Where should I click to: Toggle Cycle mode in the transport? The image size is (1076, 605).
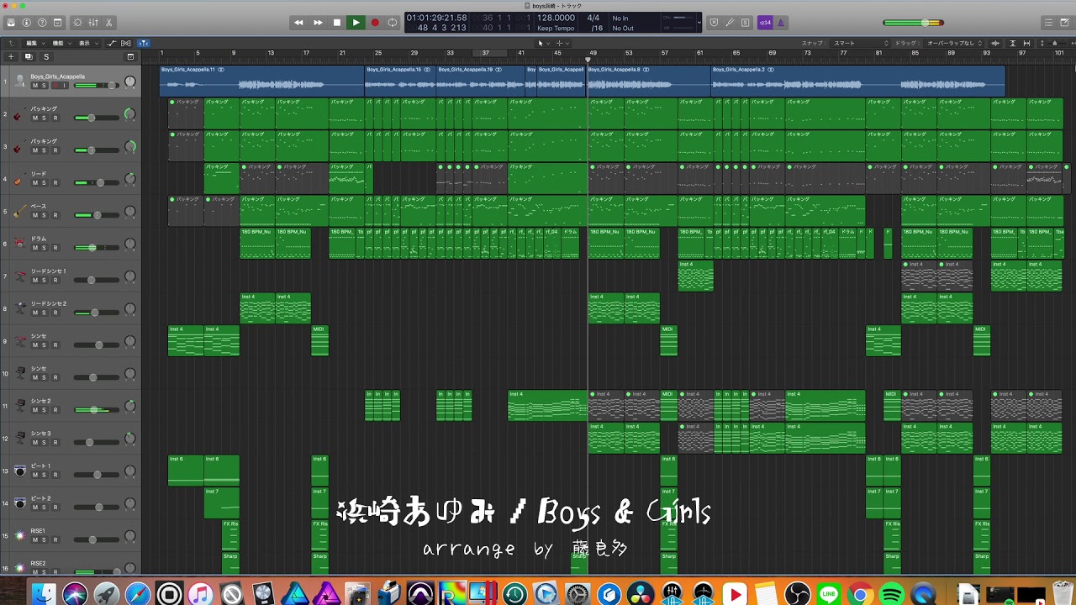(393, 23)
